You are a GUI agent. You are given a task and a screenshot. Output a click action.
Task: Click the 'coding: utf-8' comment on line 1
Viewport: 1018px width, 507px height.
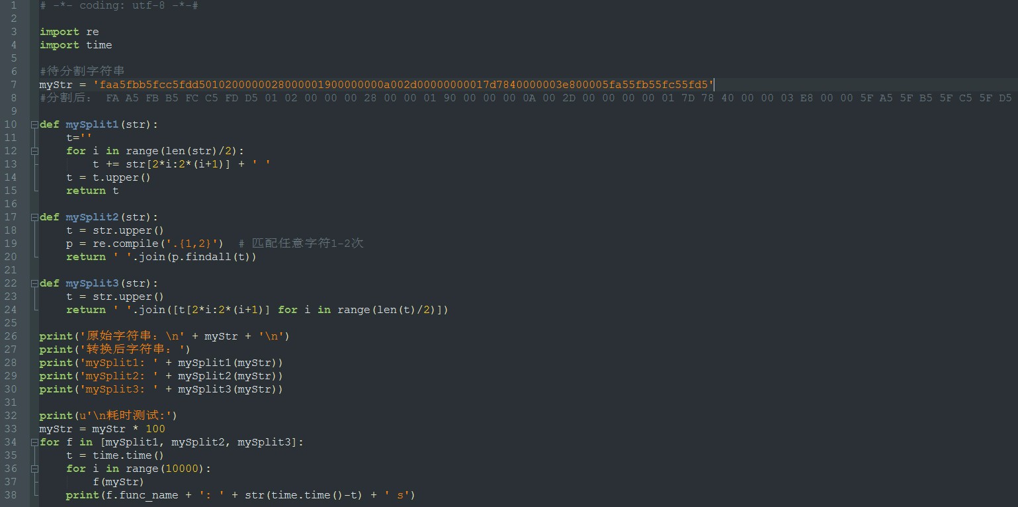click(119, 5)
